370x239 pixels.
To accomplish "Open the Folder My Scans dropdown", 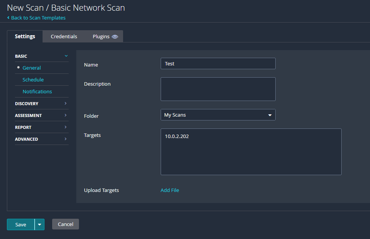I will [218, 115].
